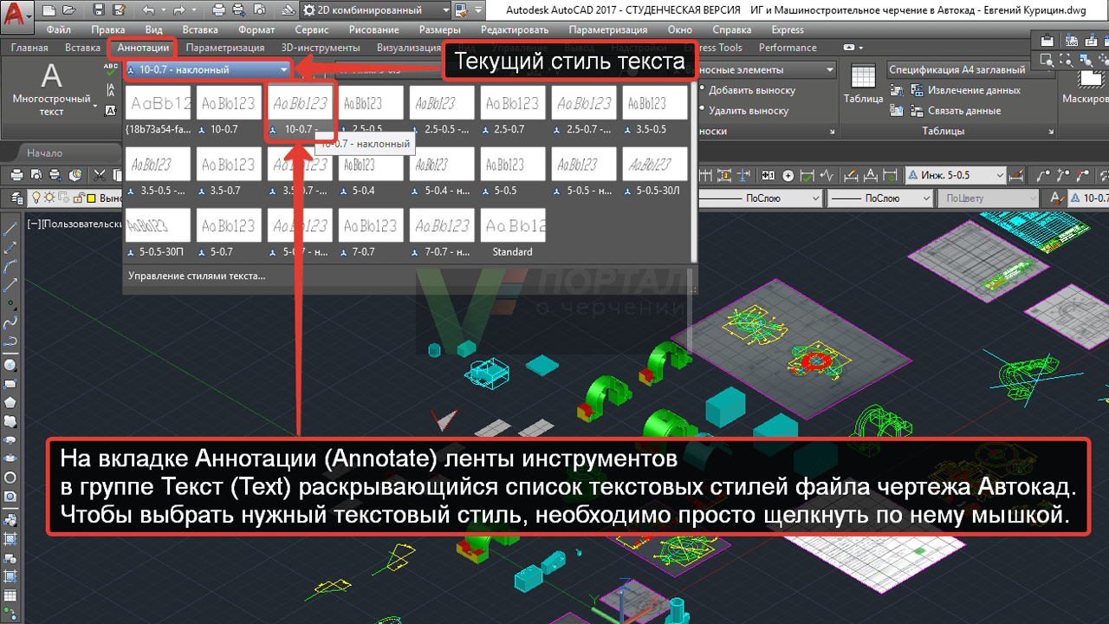Click the yellow layer color swatch
This screenshot has height=624, width=1109.
[x=90, y=198]
